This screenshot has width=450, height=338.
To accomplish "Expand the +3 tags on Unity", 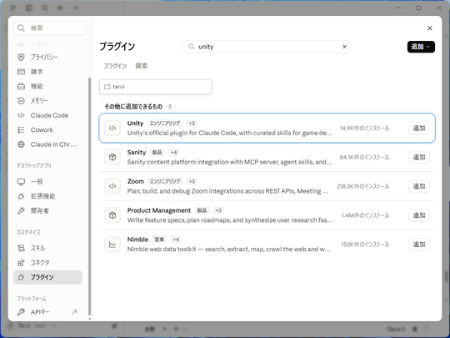I will [x=192, y=124].
